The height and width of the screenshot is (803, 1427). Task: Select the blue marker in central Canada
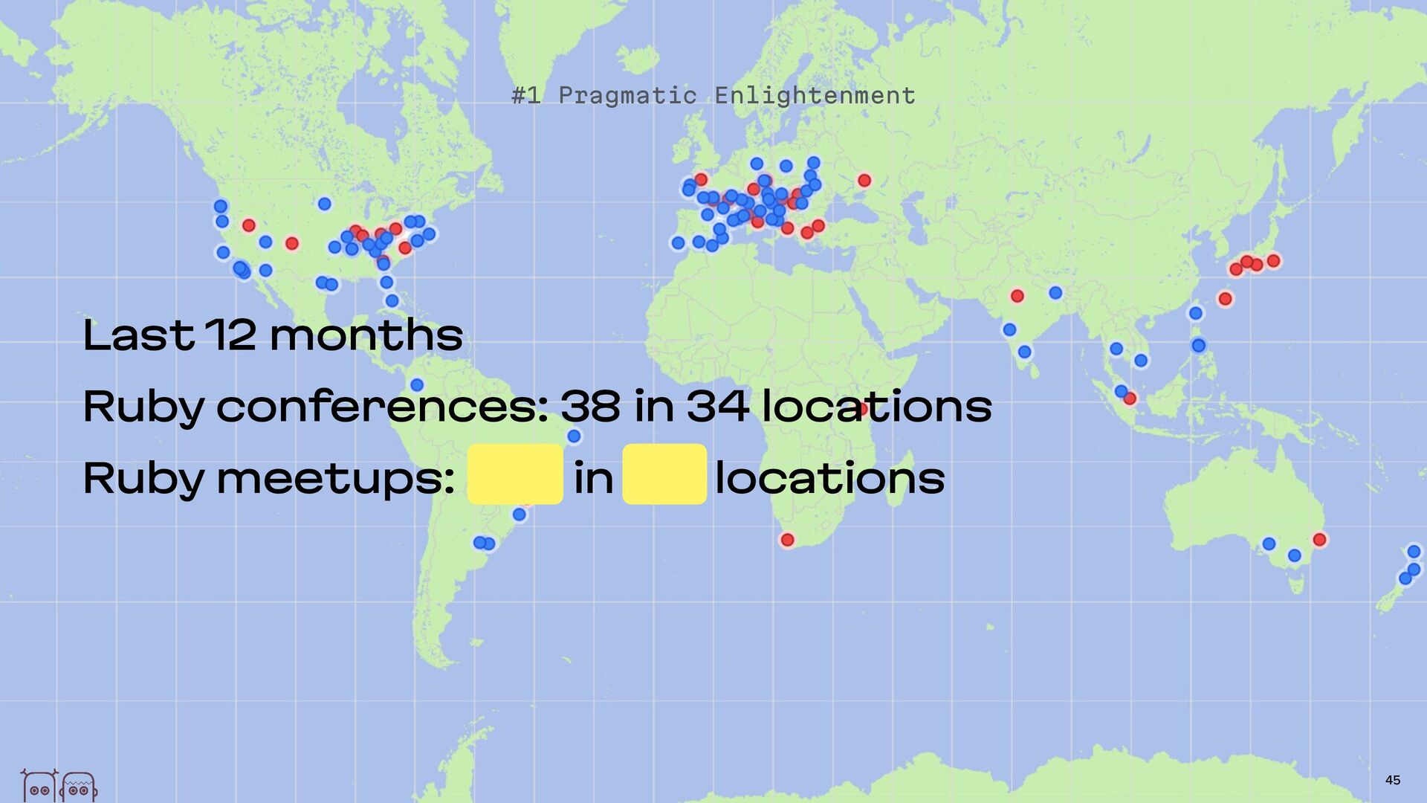coord(324,204)
